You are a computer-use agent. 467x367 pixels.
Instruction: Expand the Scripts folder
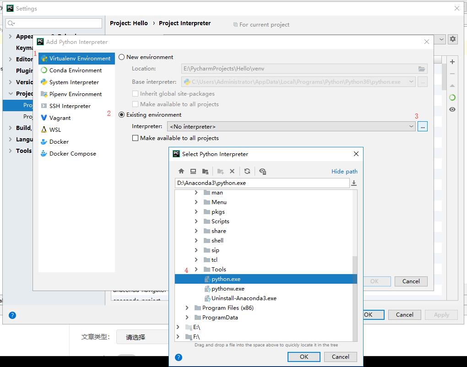click(x=196, y=221)
